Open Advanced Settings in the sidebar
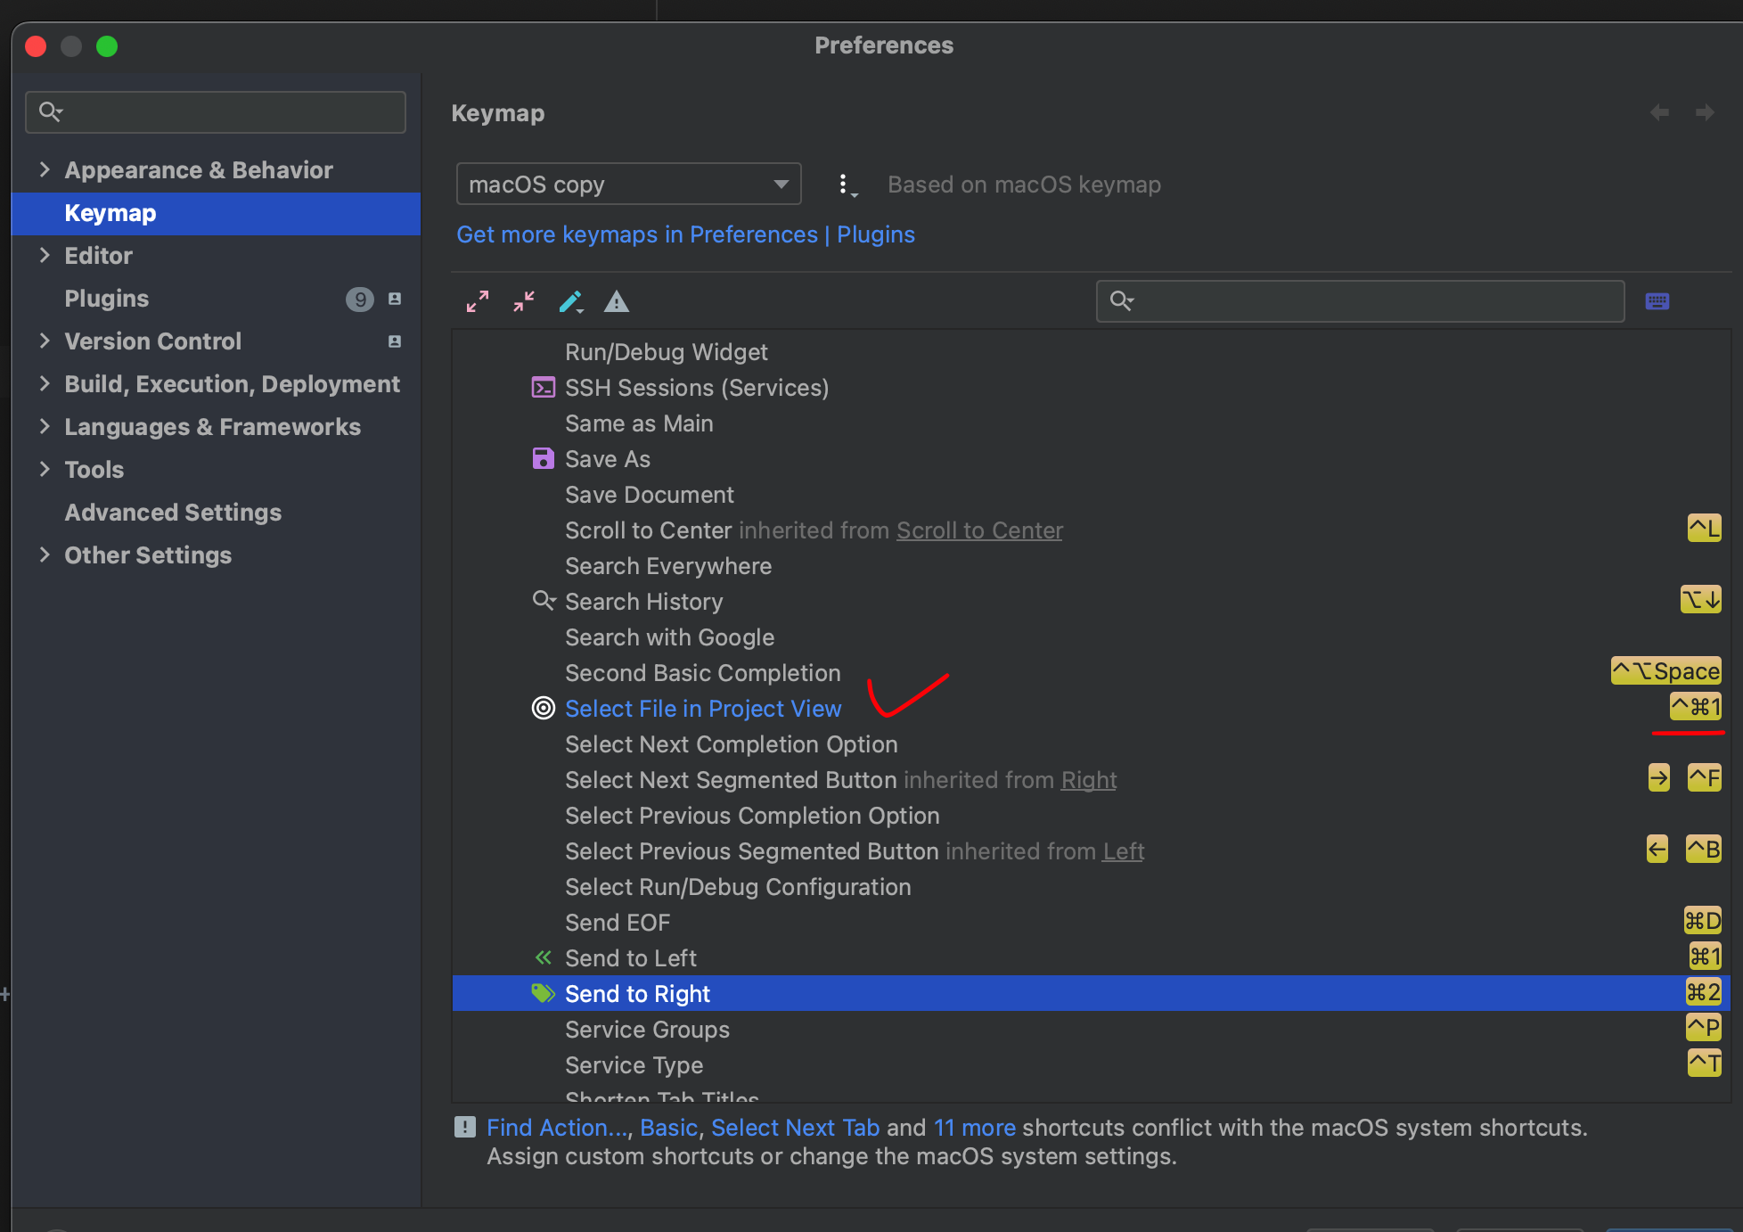Viewport: 1743px width, 1232px height. 173,513
